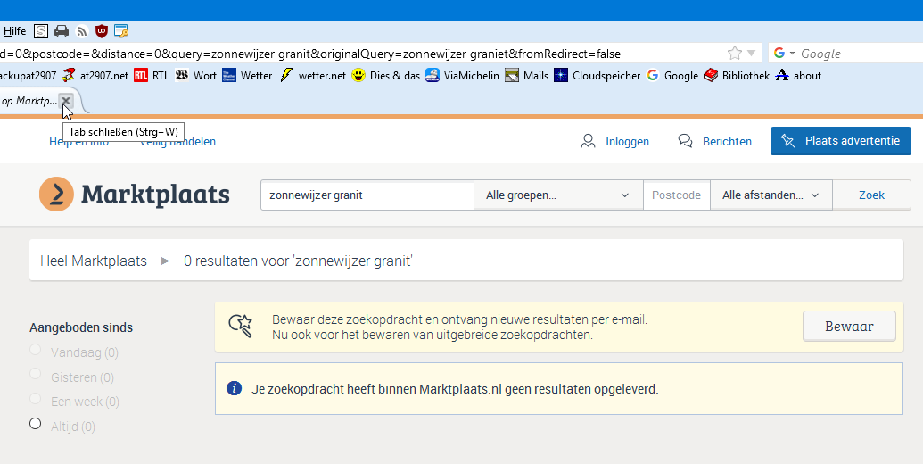Screen dimensions: 923x464
Task: Open the Cloudspeicher bookmark
Action: [x=597, y=76]
